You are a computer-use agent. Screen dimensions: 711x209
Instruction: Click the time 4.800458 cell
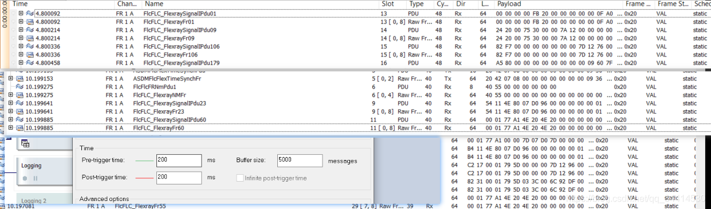tap(49, 63)
